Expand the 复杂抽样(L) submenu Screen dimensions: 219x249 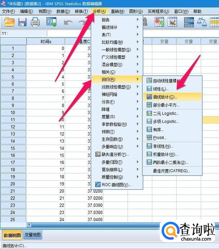click(x=117, y=170)
